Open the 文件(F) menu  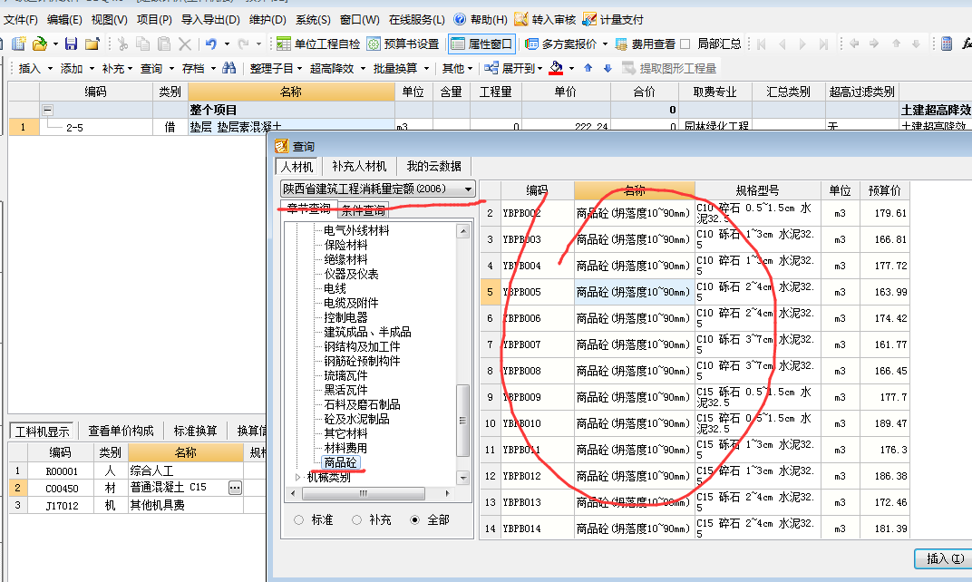21,20
